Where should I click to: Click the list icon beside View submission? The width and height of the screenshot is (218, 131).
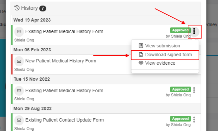coord(141,46)
